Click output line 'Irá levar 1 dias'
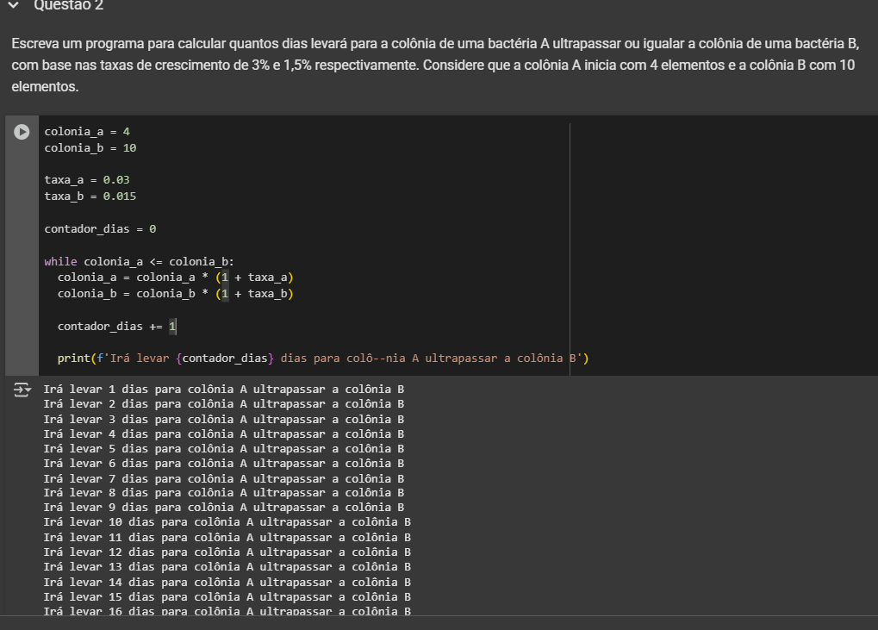The height and width of the screenshot is (630, 878). click(x=223, y=390)
